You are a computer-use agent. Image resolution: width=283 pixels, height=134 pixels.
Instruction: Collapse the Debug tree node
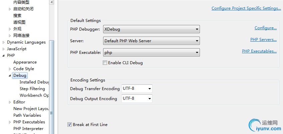10,76
